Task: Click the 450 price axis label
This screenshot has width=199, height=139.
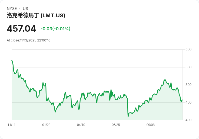Action: tap(188, 102)
